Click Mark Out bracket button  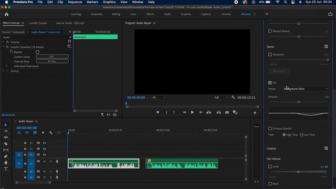174,112
